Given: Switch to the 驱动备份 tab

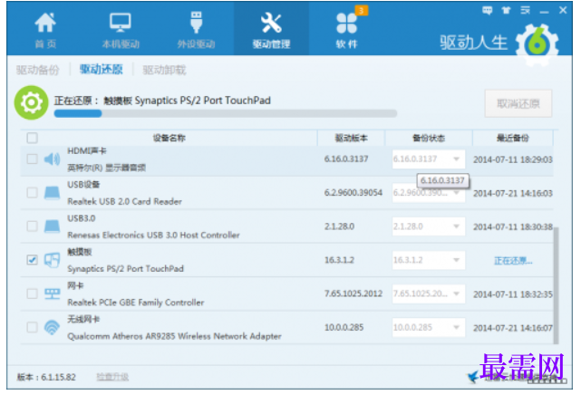Looking at the screenshot, I should coord(38,70).
